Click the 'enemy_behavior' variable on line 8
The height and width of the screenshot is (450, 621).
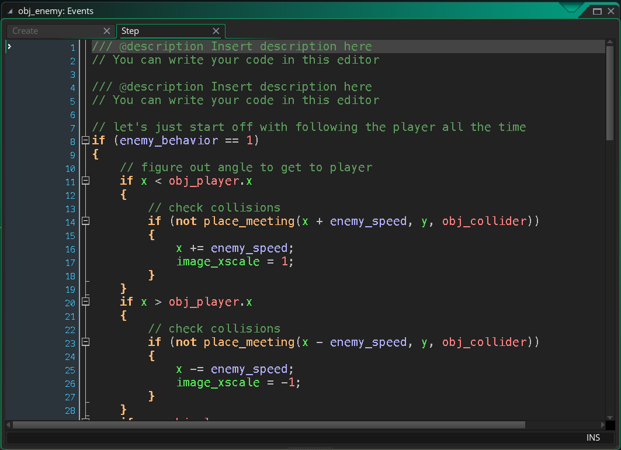(x=169, y=140)
